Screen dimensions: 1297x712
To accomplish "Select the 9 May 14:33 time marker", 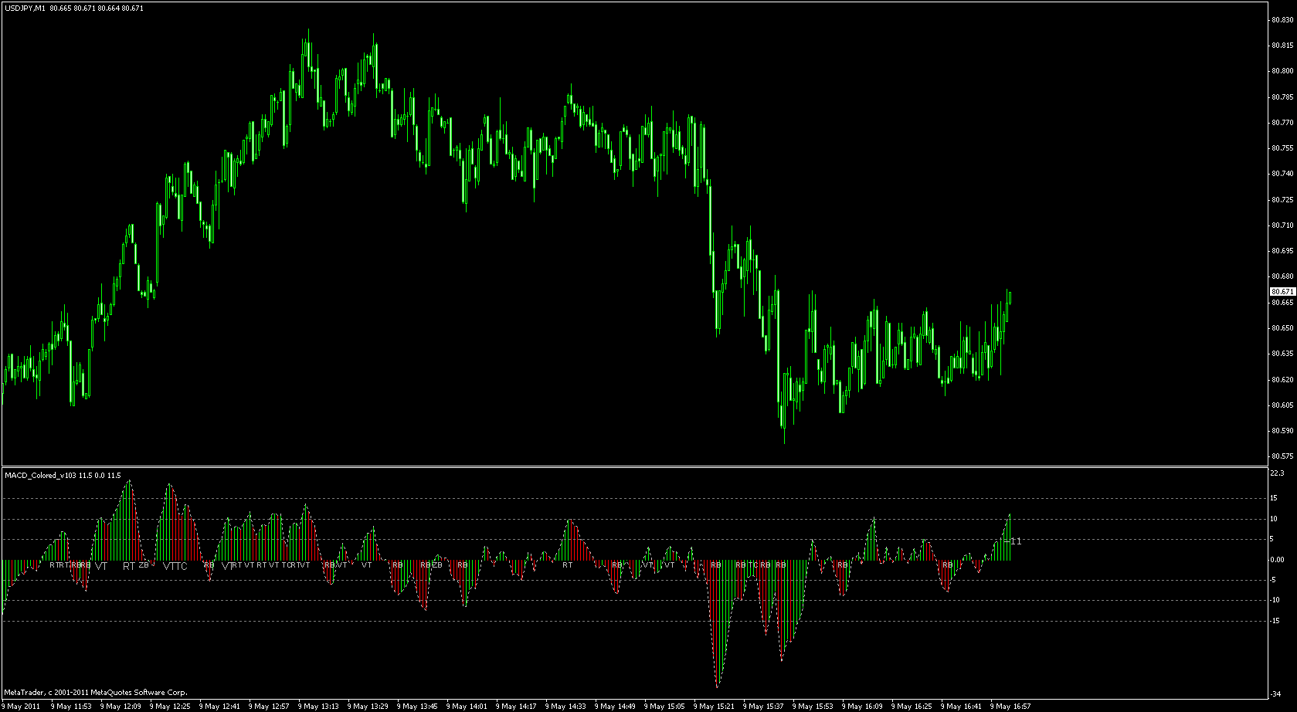I will 565,706.
